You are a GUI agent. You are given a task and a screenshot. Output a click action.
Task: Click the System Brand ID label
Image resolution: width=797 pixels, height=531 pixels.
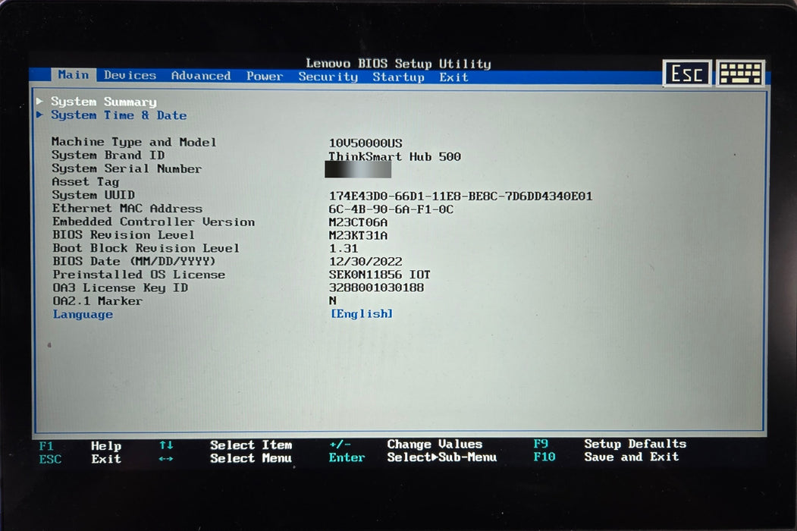108,156
